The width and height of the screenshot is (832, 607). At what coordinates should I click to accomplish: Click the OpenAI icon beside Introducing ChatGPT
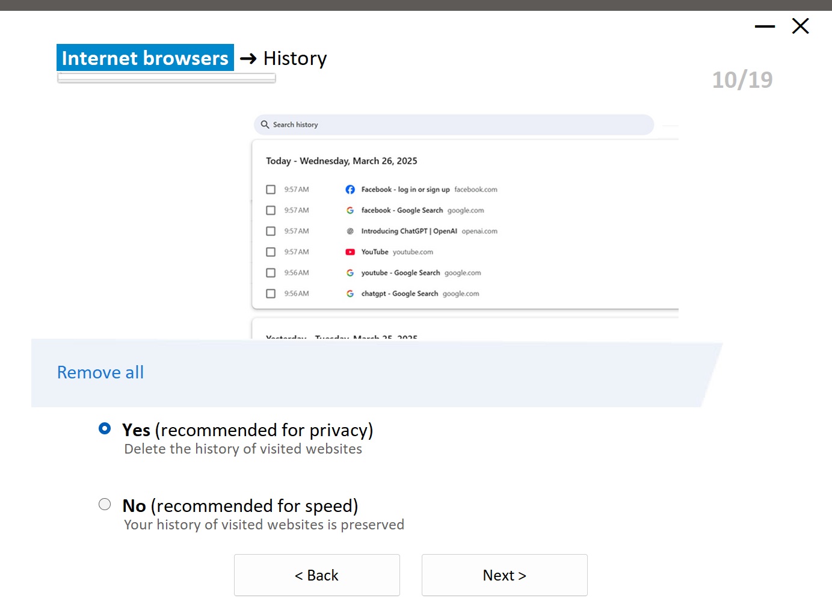point(350,231)
